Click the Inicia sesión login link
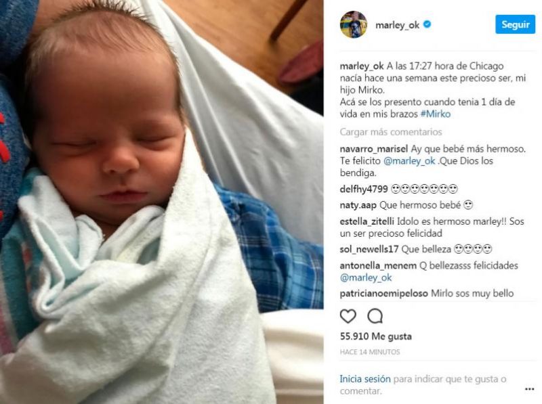This screenshot has width=542, height=404. pyautogui.click(x=365, y=379)
